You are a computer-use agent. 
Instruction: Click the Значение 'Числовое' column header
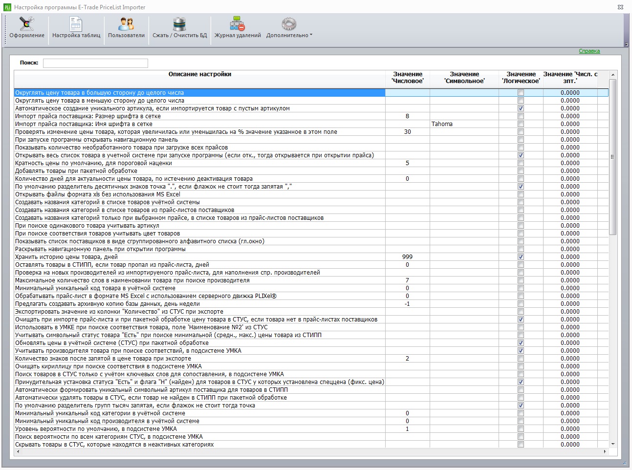coord(408,79)
